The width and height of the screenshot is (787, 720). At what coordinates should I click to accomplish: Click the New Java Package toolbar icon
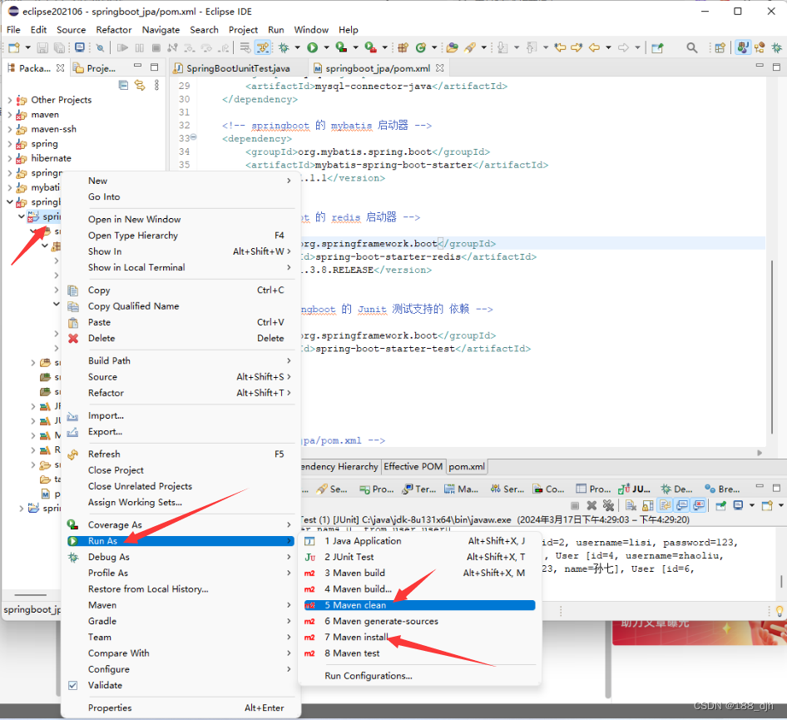pos(403,47)
